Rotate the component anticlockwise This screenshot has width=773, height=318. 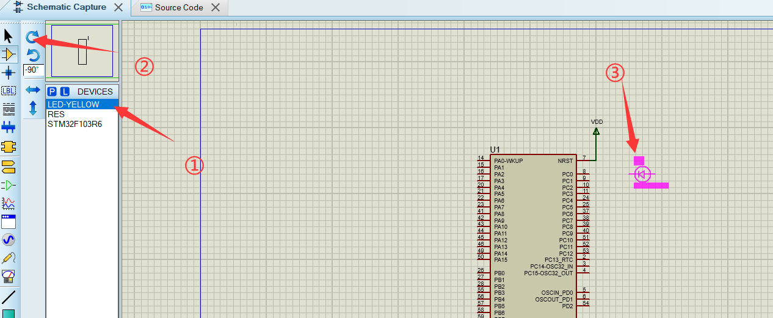pos(33,55)
